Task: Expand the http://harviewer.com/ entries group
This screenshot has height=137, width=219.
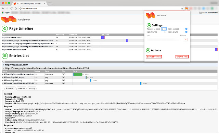Action: 3,65
